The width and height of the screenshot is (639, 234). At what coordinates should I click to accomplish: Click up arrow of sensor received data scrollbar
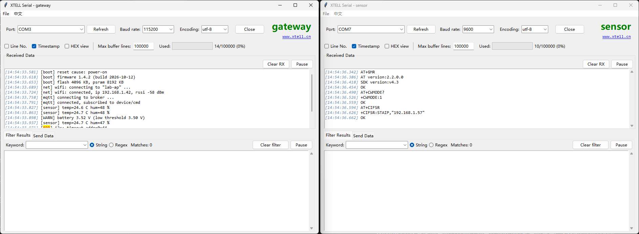pyautogui.click(x=632, y=72)
